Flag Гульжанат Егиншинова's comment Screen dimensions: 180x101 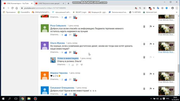pos(151,89)
